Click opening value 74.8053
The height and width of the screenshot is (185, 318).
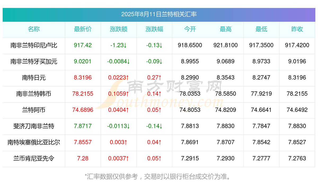(190, 110)
